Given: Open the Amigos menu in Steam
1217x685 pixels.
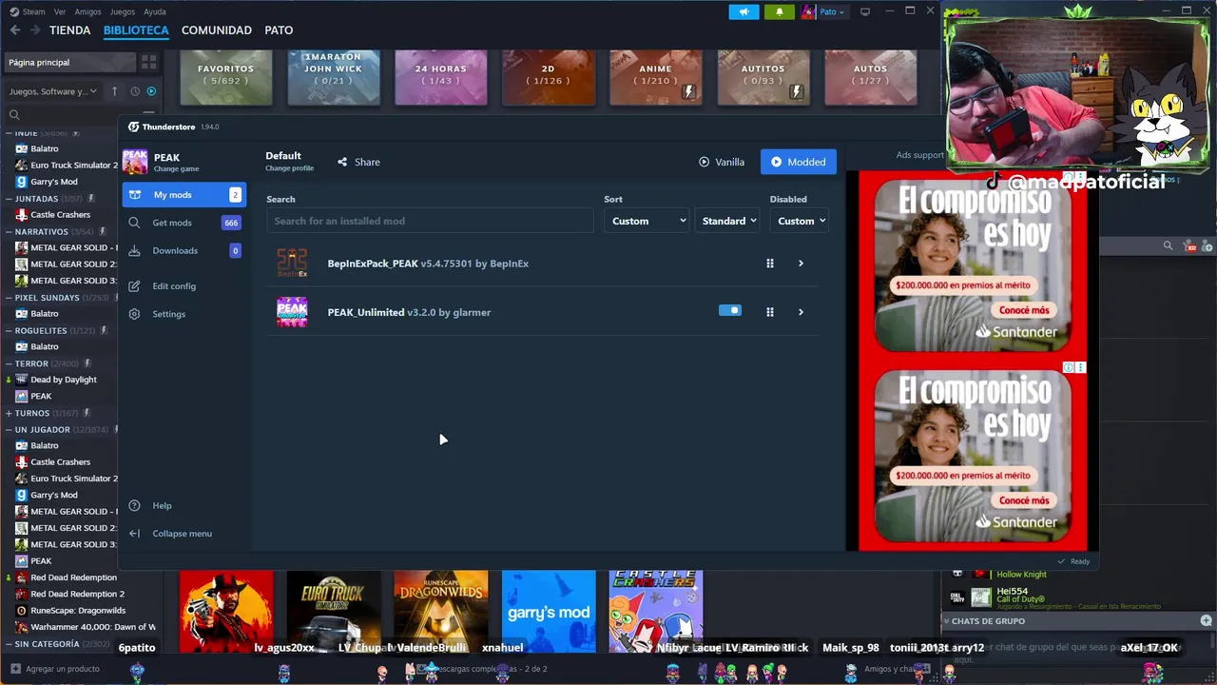Looking at the screenshot, I should (87, 11).
